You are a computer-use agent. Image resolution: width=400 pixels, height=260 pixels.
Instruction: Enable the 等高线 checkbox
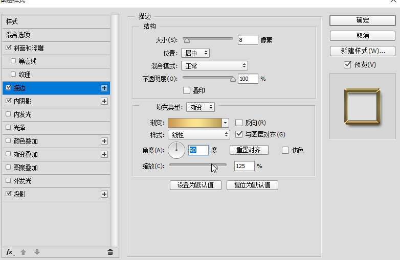13,61
